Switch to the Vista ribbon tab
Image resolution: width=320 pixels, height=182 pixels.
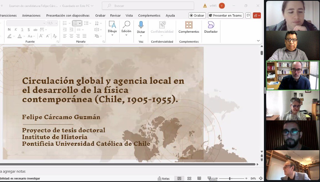129,15
